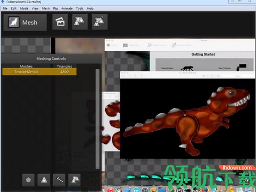This screenshot has width=256, height=192.
Task: Open the Help menu
Action: (90, 8)
